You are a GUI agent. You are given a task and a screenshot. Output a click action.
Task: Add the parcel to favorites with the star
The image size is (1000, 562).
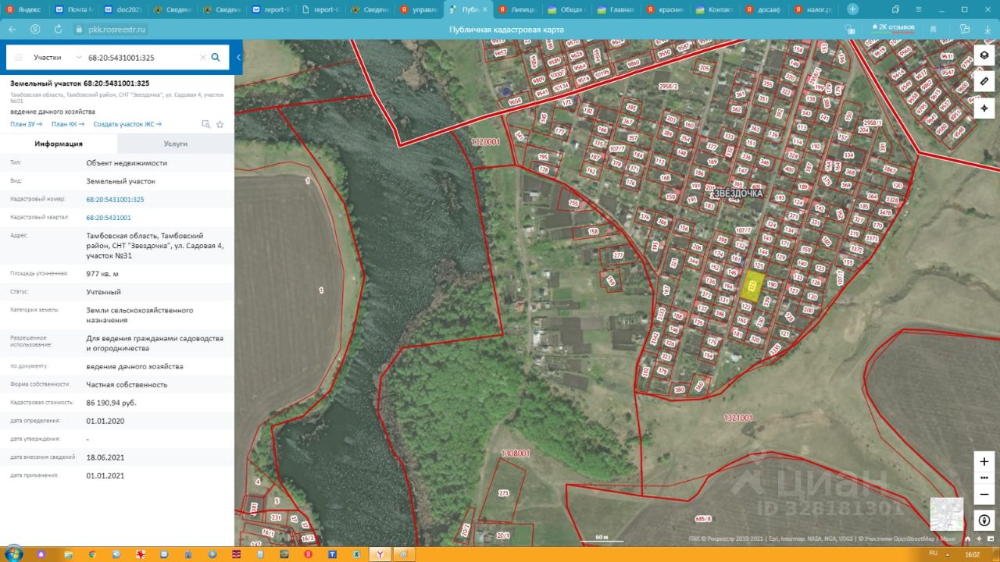click(220, 124)
